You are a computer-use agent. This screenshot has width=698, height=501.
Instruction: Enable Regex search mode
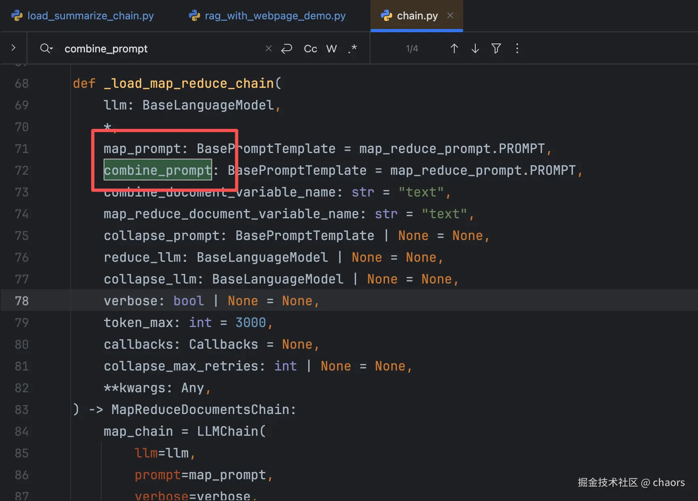(353, 49)
